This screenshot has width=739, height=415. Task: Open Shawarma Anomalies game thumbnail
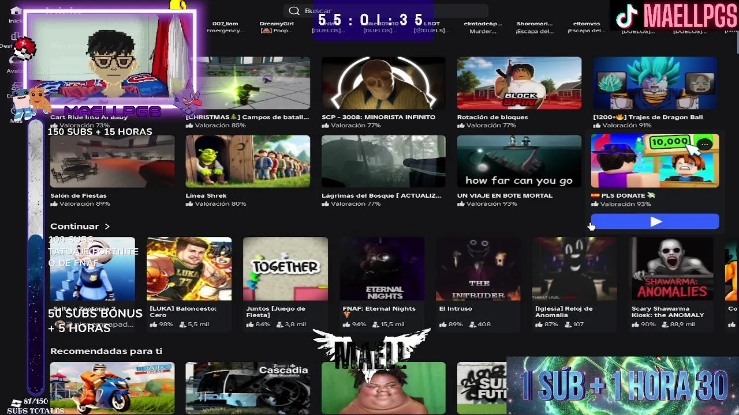point(671,269)
